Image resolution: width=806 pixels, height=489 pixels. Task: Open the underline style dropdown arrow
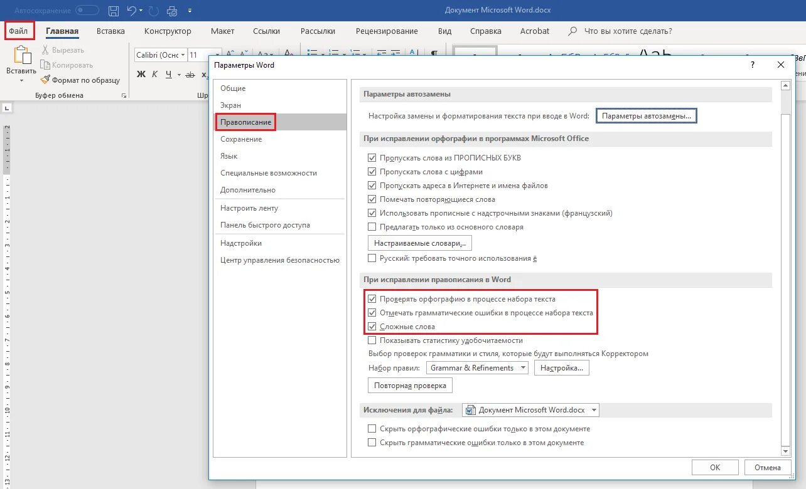click(x=178, y=75)
